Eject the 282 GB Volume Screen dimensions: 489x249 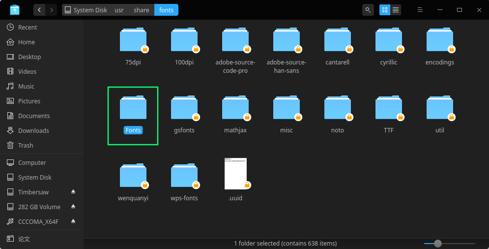tap(73, 207)
